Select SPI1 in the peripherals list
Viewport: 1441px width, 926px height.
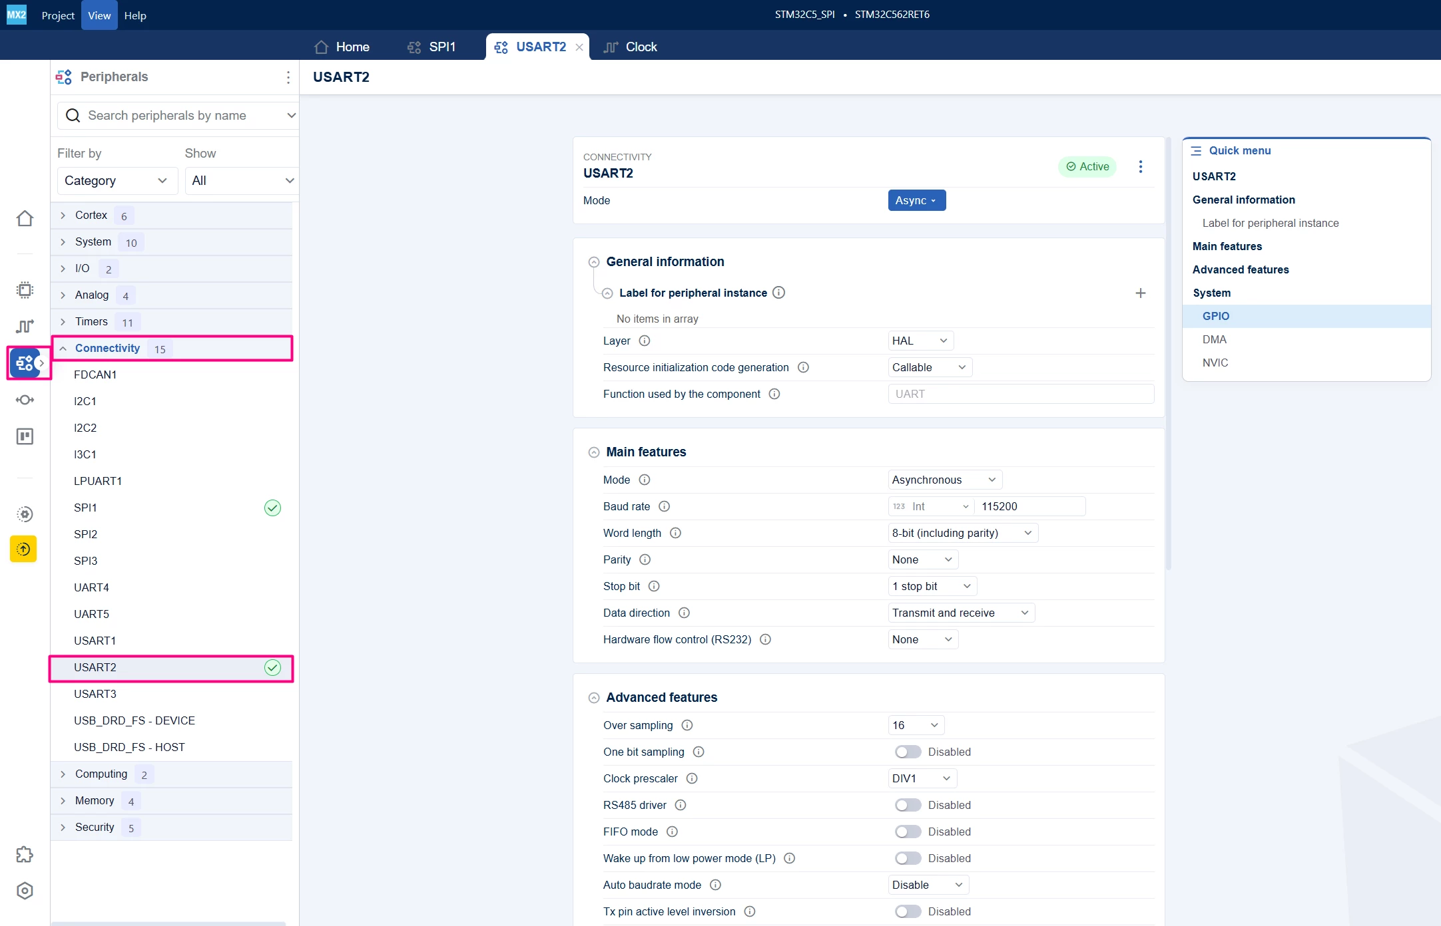(172, 508)
